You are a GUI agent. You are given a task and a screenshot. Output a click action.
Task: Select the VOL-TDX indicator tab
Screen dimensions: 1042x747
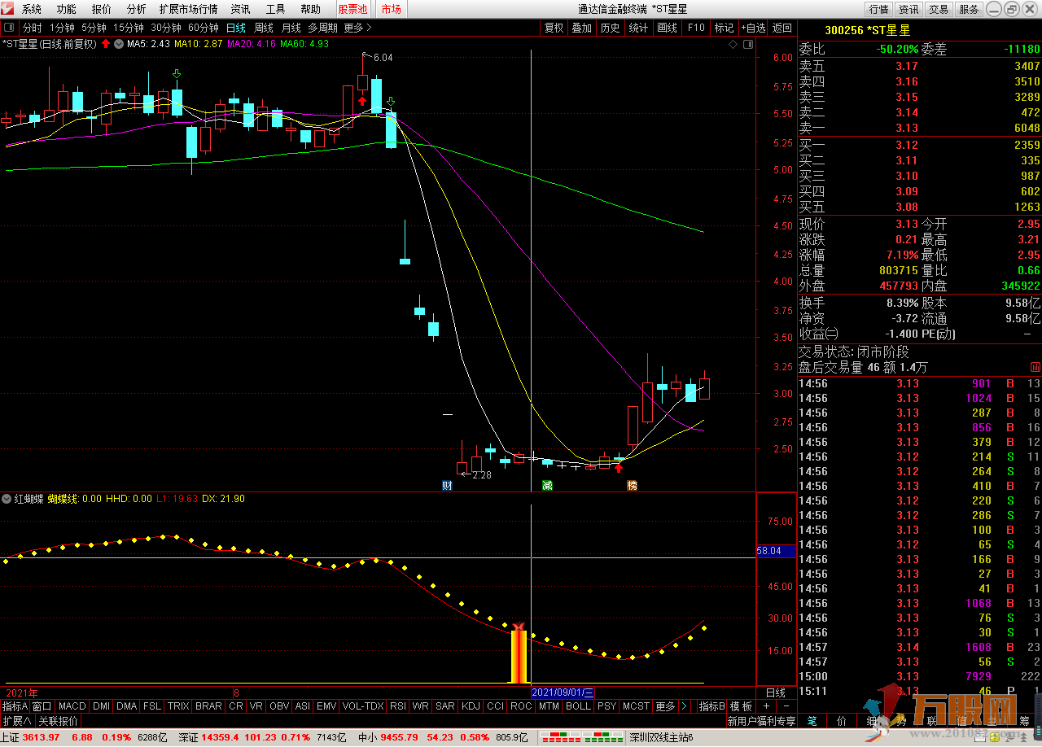tap(363, 706)
